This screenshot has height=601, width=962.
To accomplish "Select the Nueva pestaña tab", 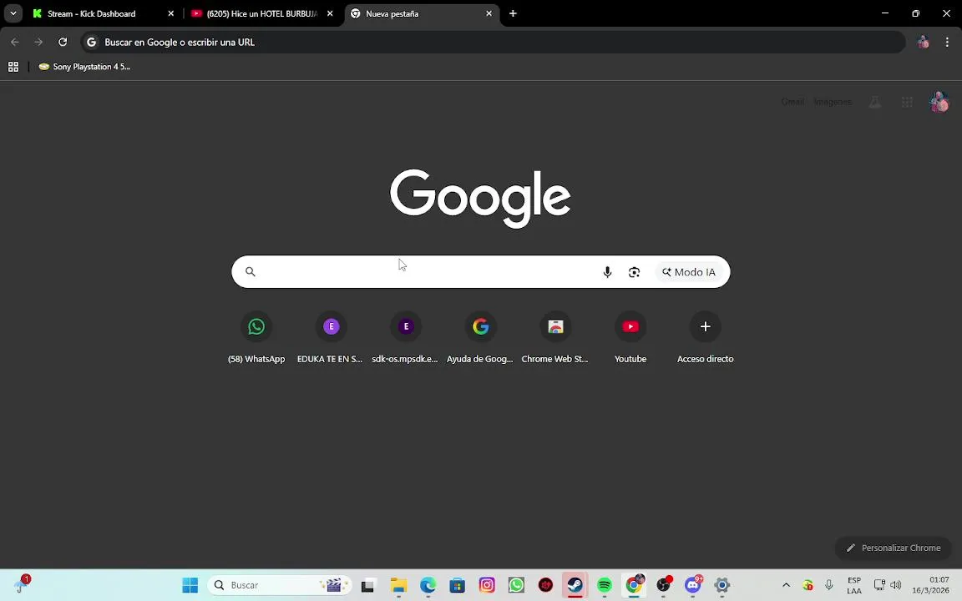I will 422,13.
